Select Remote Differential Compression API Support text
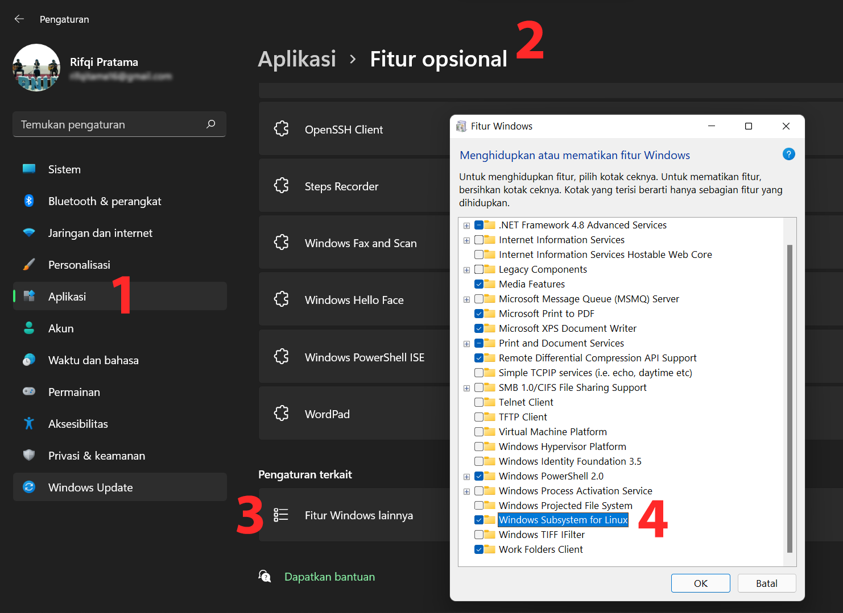The width and height of the screenshot is (843, 613). tap(598, 358)
